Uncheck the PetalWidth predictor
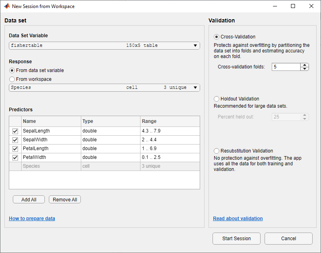Viewport: 321px width, 253px height. click(x=15, y=157)
